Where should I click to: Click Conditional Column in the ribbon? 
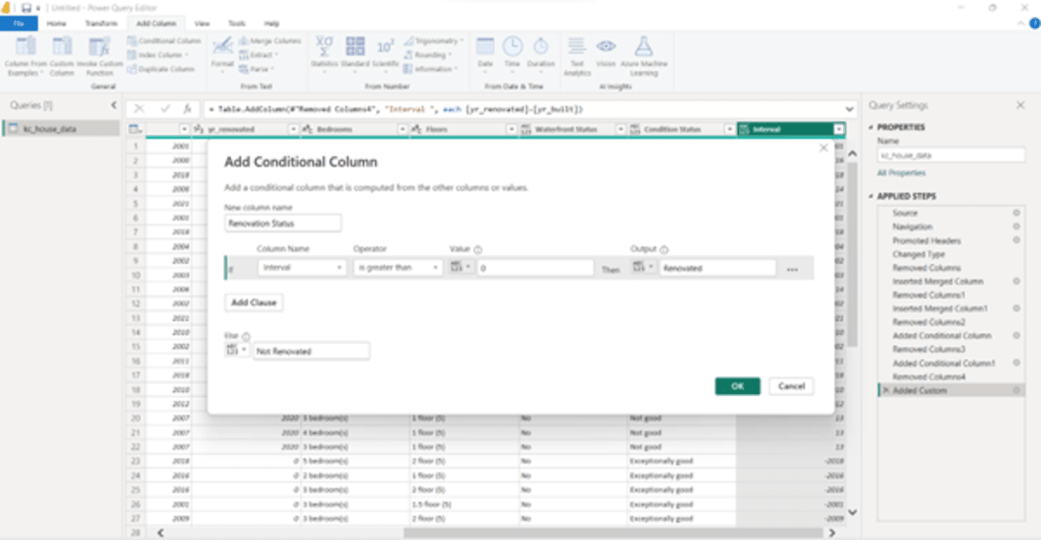[x=164, y=41]
